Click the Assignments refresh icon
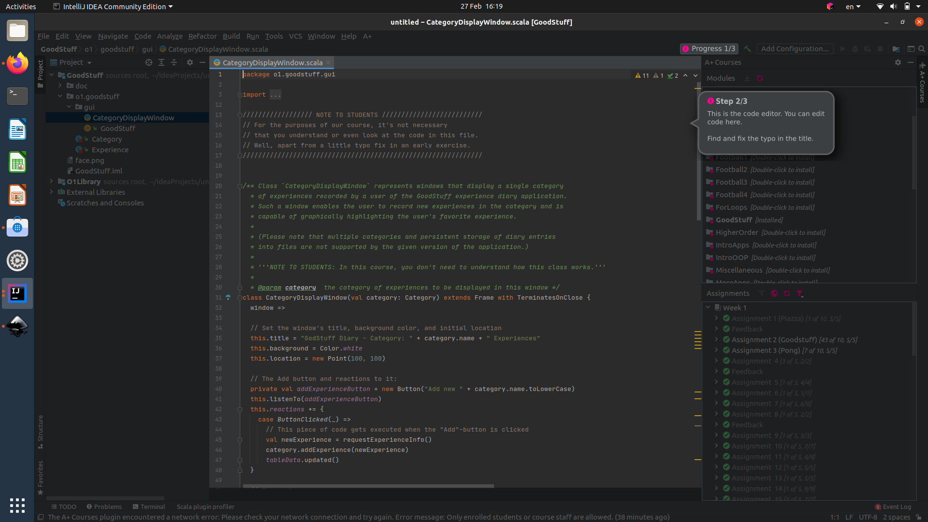This screenshot has width=928, height=522. click(787, 293)
